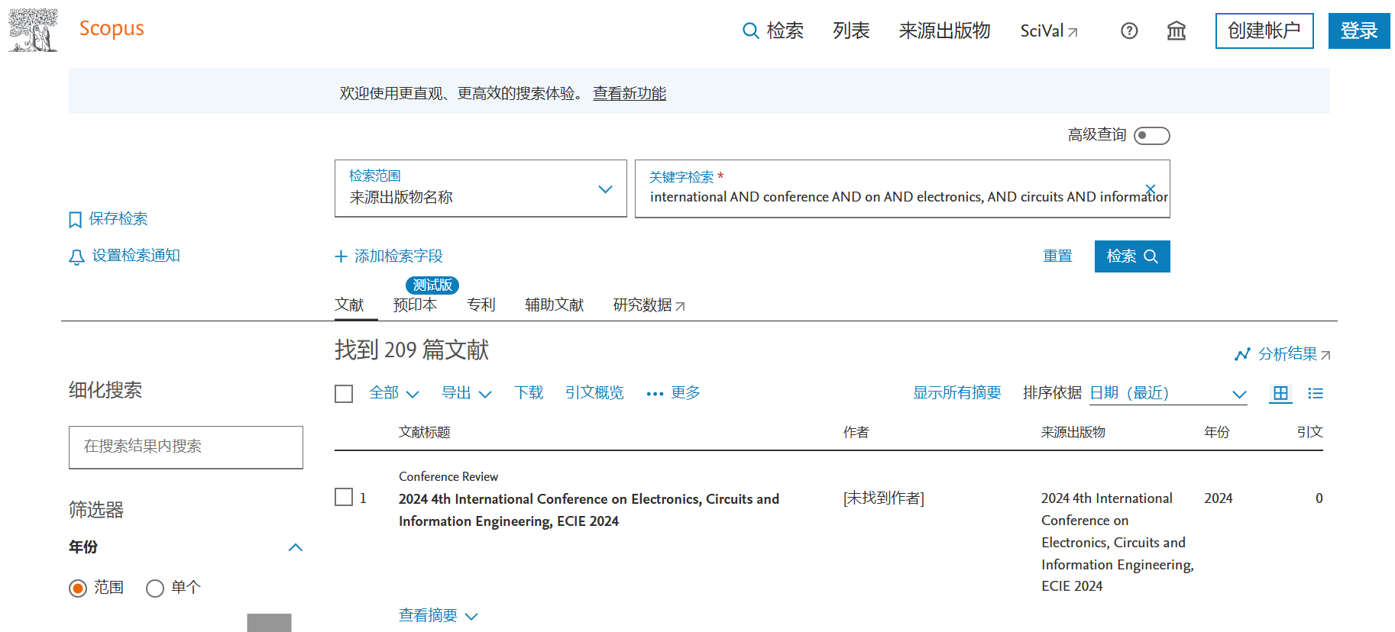Open the 来源出版物 menu item
Viewport: 1395px width, 632px height.
coord(944,31)
